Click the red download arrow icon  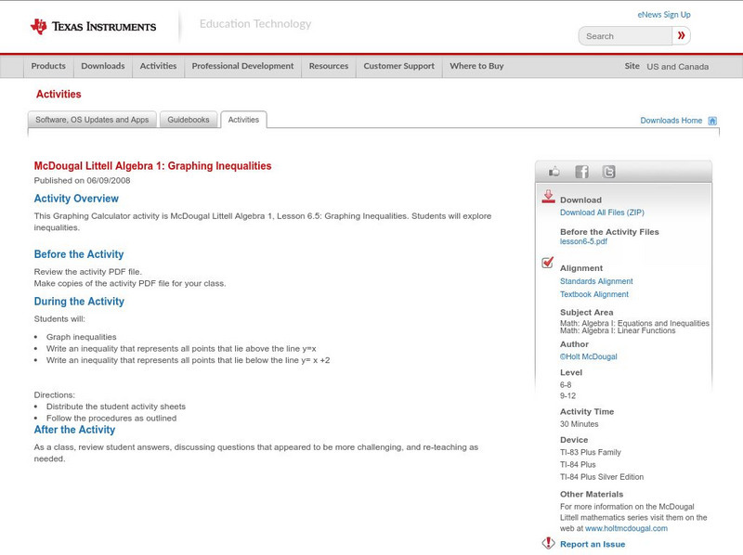(x=548, y=197)
